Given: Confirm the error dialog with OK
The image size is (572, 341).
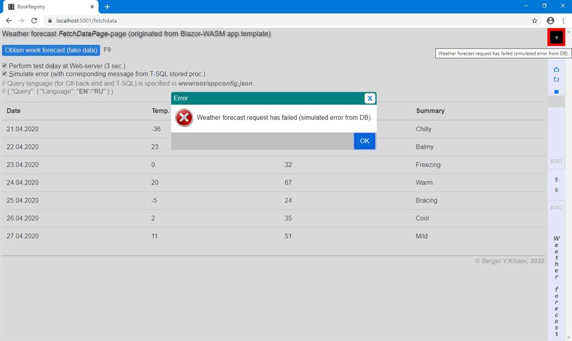Looking at the screenshot, I should (x=364, y=141).
